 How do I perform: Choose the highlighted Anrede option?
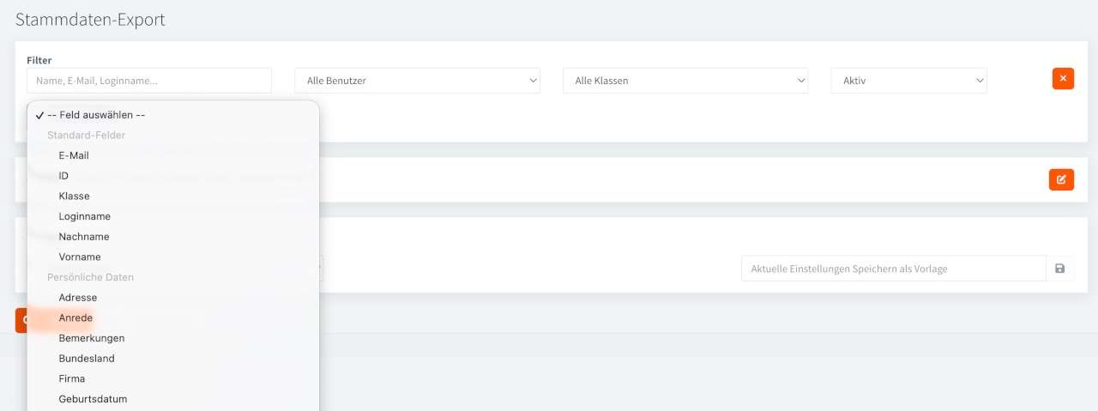pos(75,317)
